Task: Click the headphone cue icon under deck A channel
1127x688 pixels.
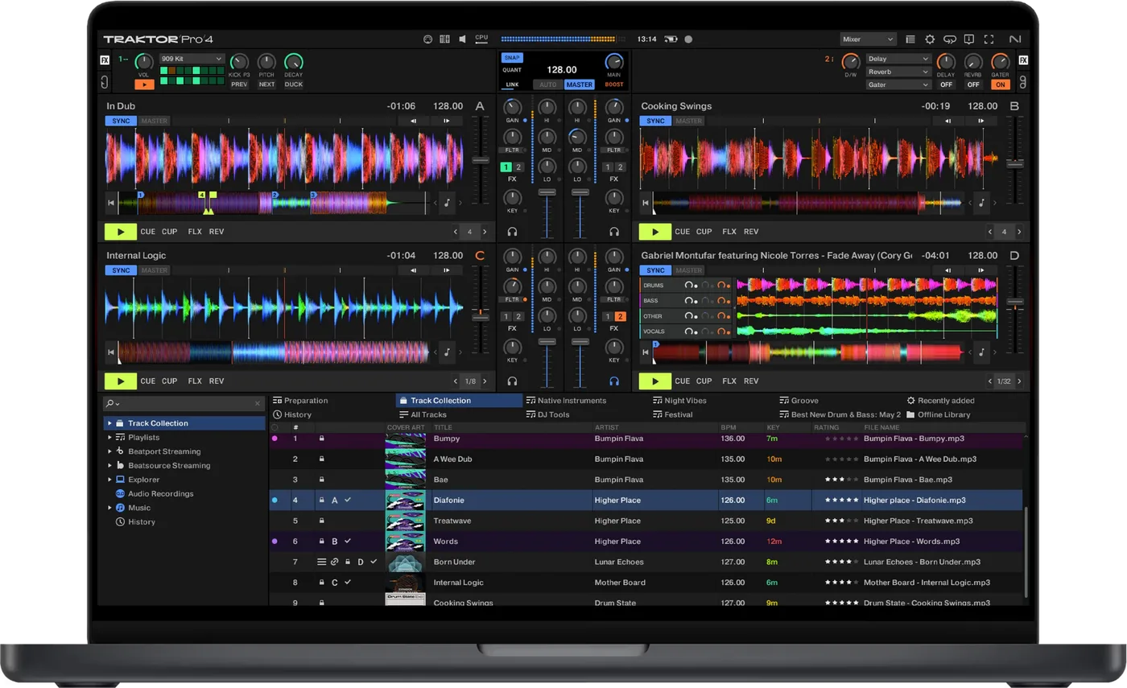Action: tap(513, 232)
